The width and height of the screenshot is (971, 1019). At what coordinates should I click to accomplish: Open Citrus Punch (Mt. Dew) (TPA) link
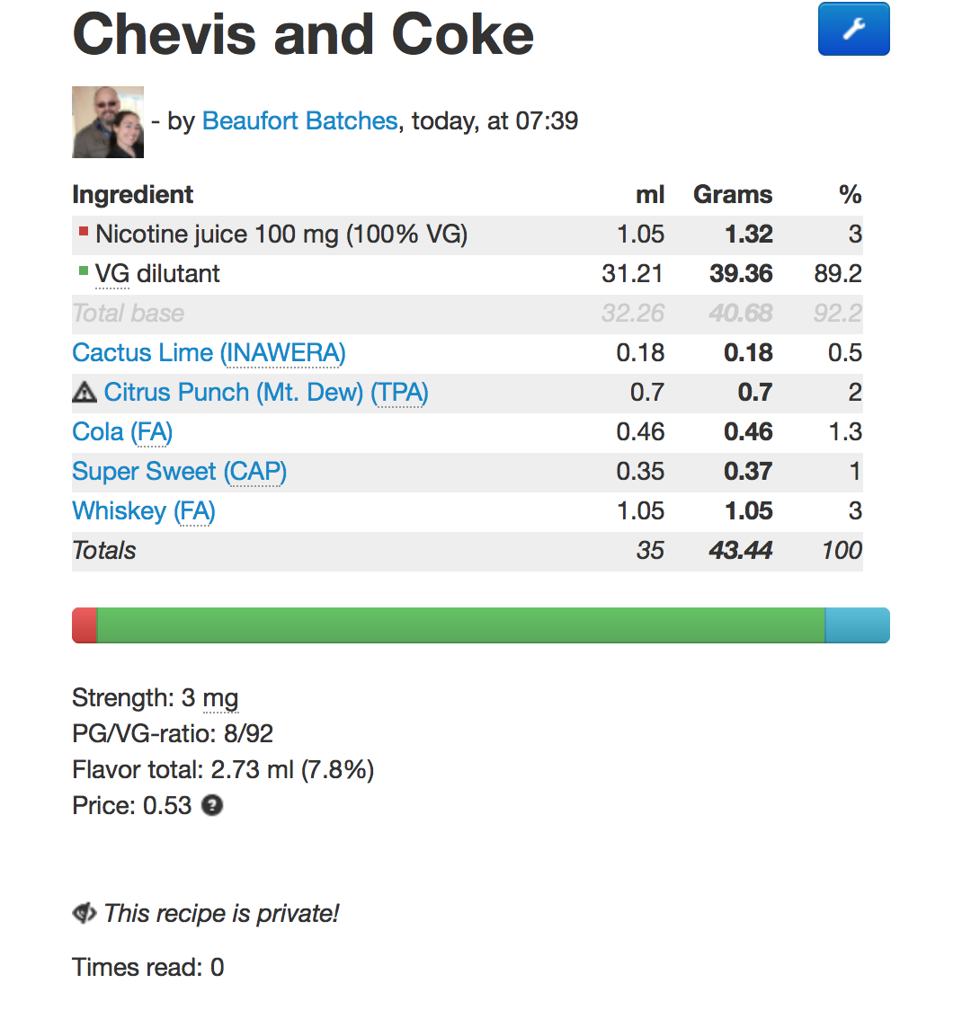[x=266, y=393]
